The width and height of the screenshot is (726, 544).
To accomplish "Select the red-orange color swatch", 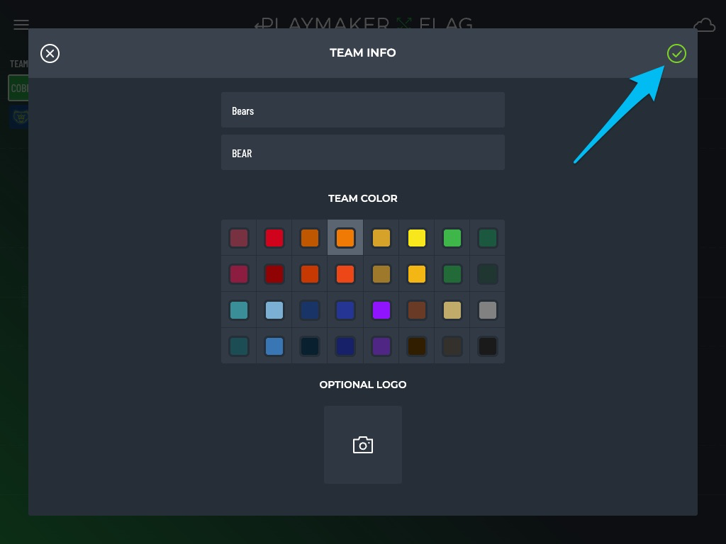I will 345,274.
